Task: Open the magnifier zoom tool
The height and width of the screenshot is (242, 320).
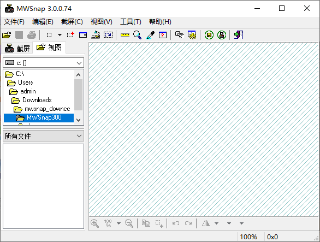Action: (138, 35)
